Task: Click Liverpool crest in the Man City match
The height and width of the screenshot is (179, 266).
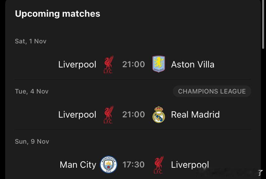Action: pyautogui.click(x=158, y=165)
